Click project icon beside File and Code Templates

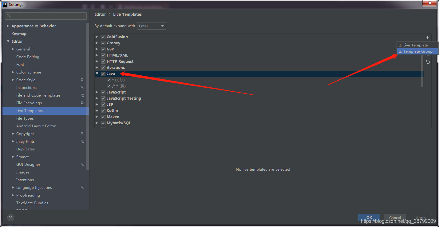tap(82, 95)
